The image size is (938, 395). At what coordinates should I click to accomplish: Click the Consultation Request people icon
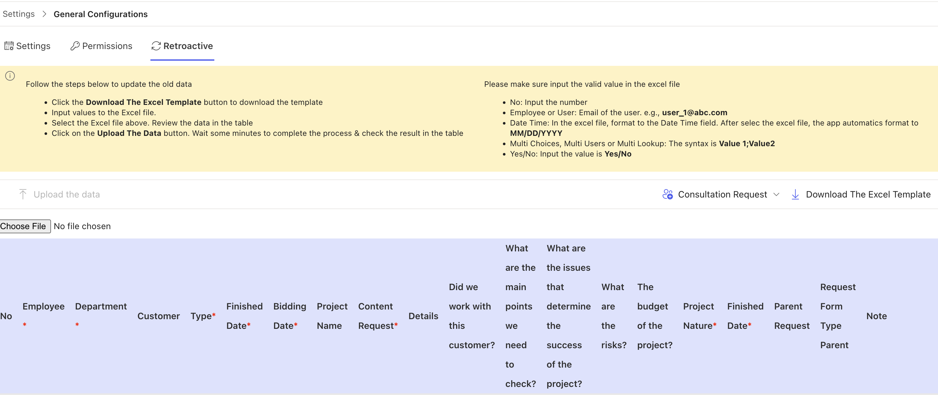coord(668,194)
